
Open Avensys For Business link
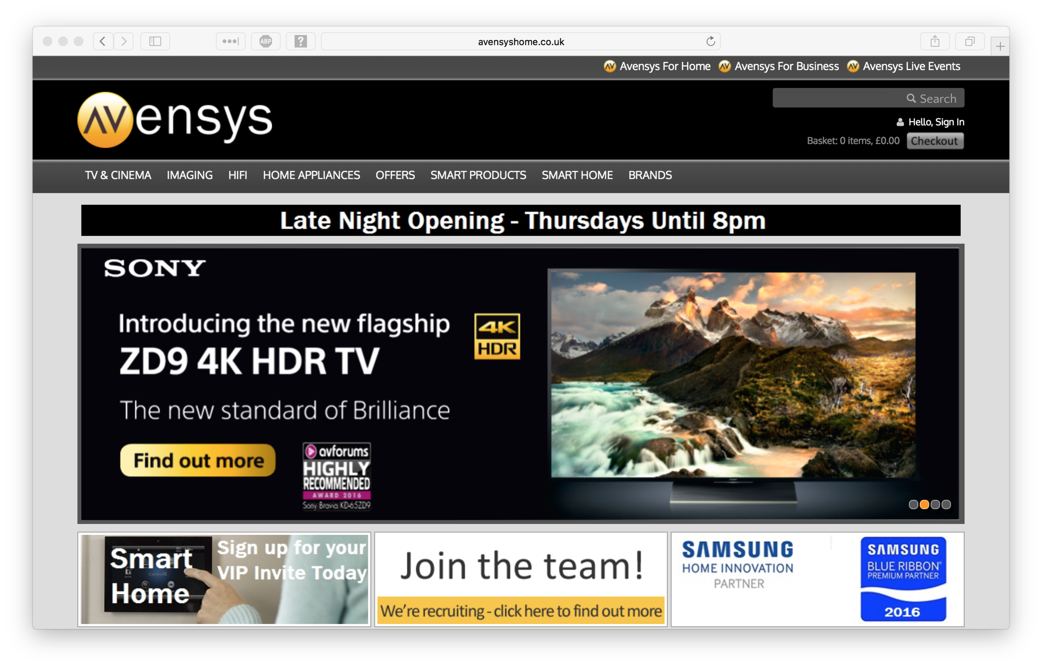779,66
